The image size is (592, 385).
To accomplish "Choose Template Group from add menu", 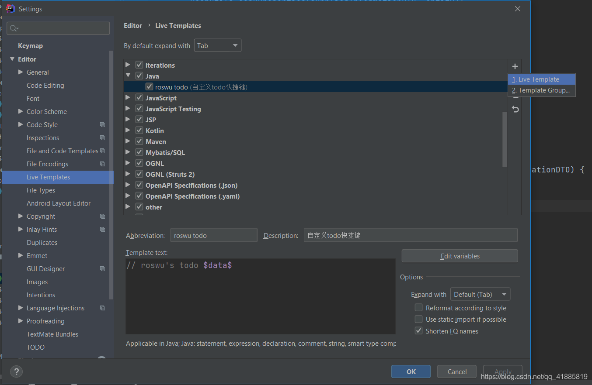I will (x=541, y=90).
